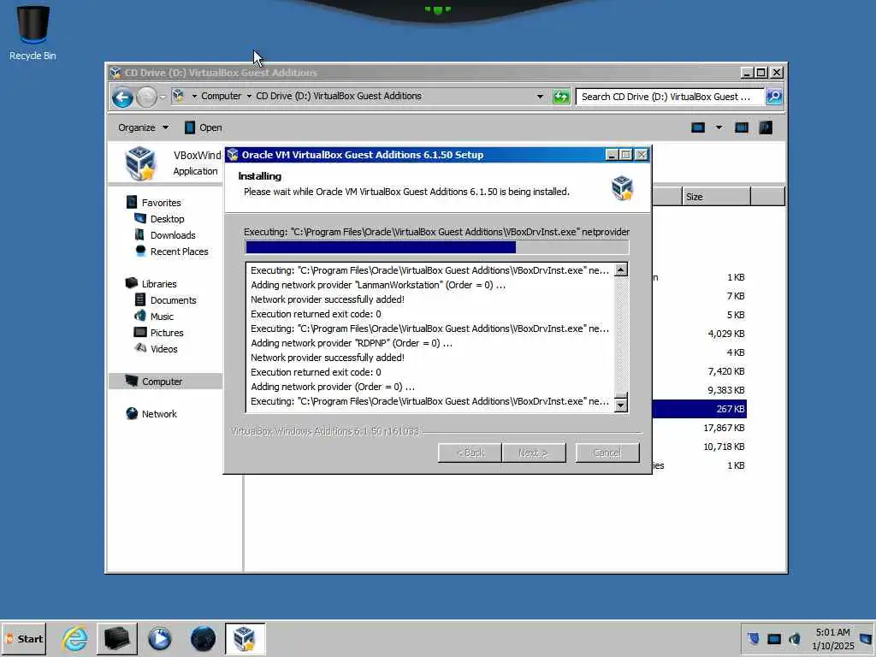Change the view using the views icon
This screenshot has width=876, height=657.
click(x=698, y=127)
